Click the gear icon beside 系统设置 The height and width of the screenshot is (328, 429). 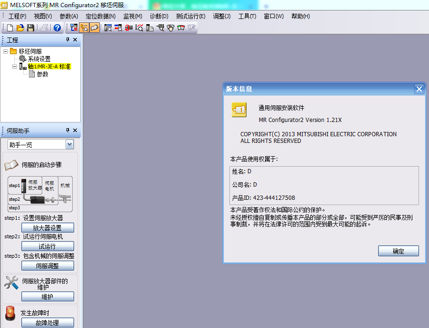(22, 59)
